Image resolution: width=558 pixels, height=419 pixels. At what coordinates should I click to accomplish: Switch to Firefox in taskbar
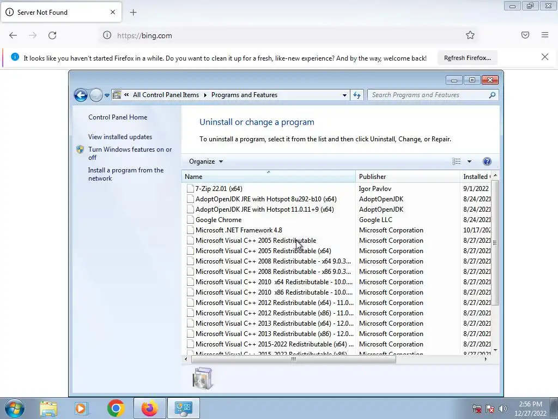[x=149, y=408]
